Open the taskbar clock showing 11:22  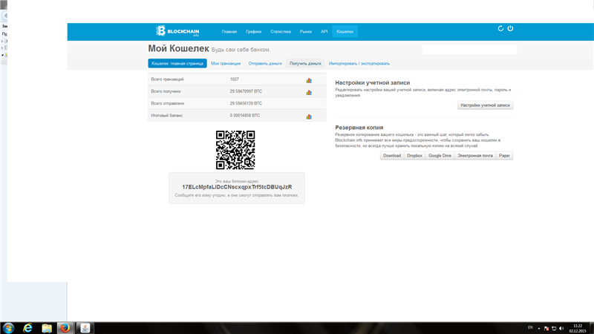tap(578, 328)
